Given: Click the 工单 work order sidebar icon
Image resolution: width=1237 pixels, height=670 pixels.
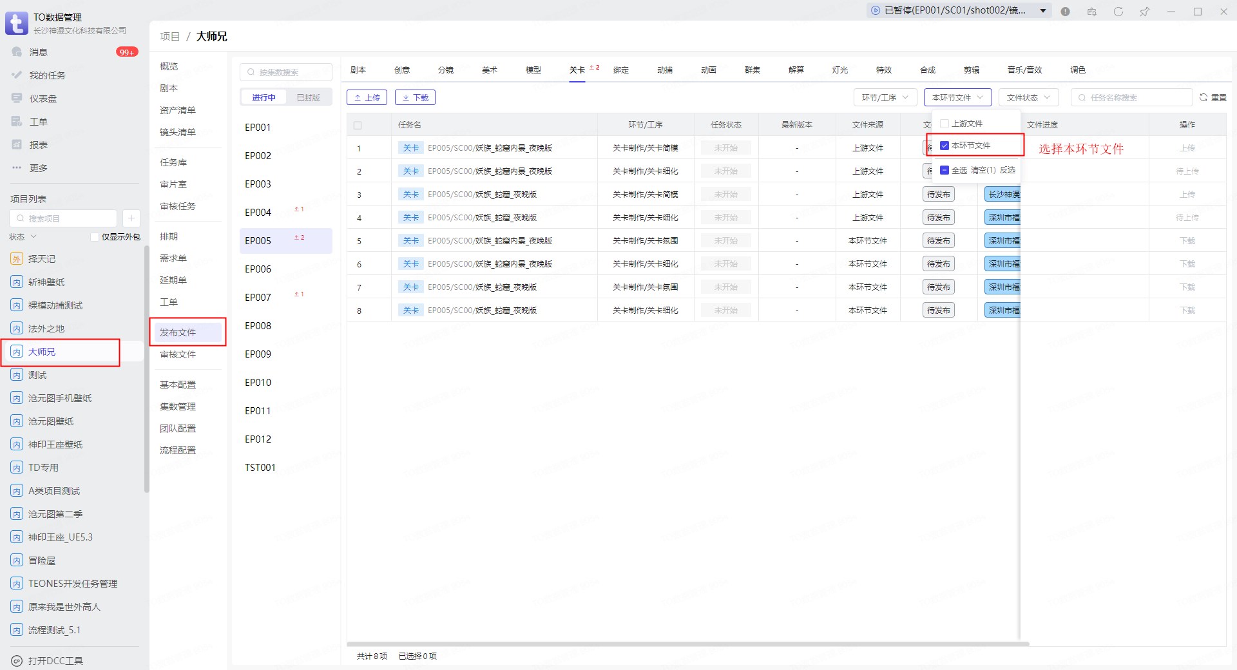Looking at the screenshot, I should (17, 122).
